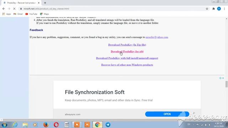Viewport: 228px width, 128px height.
Task: Launch Opera from the taskbar
Action: pos(56,125)
